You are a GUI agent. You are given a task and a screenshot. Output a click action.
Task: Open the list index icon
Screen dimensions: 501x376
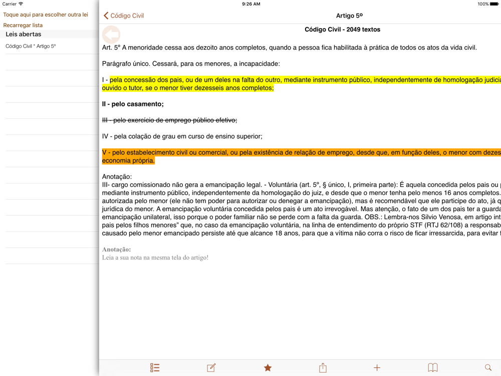[x=155, y=367]
